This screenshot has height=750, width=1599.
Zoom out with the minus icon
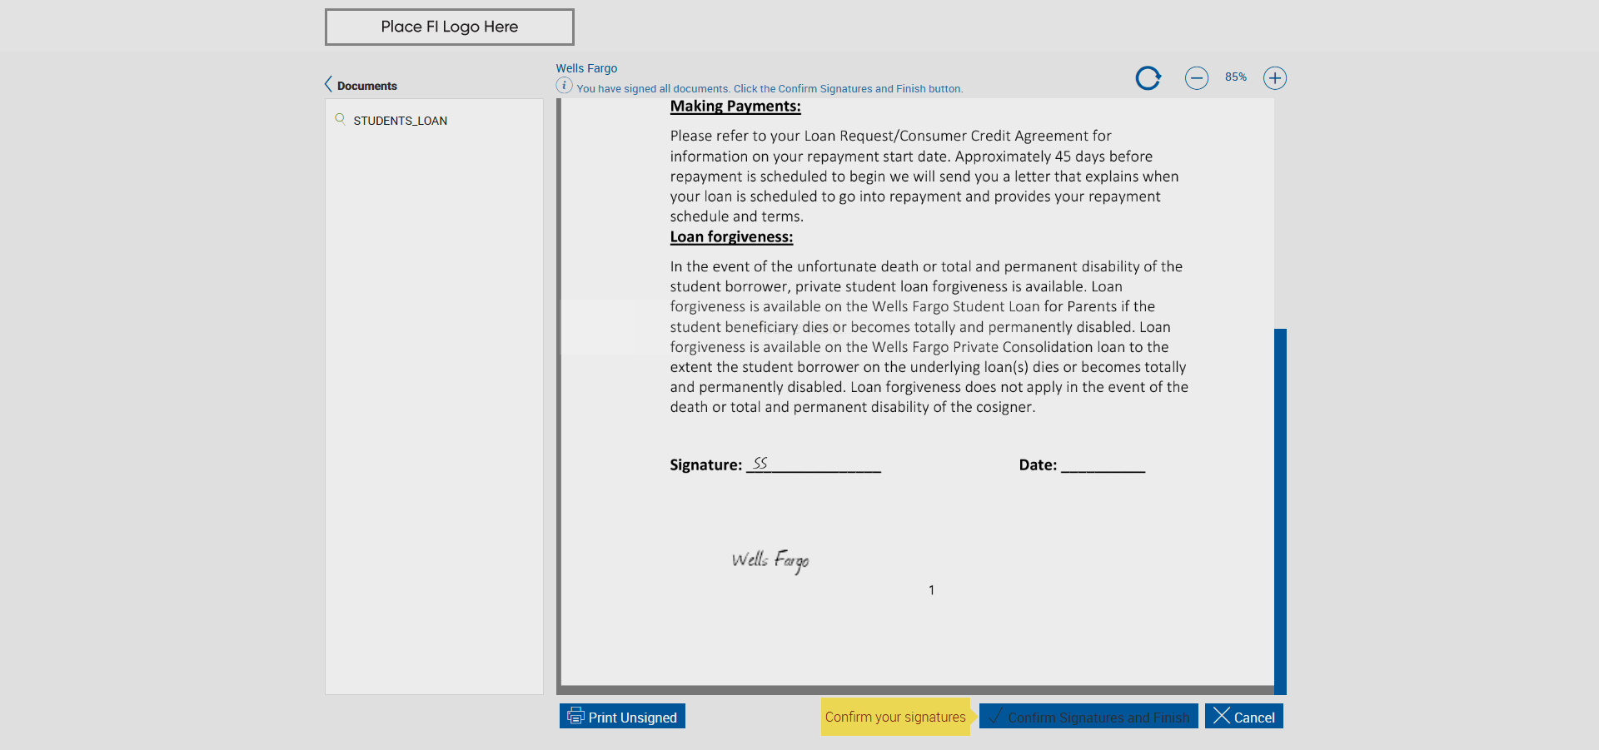pos(1197,78)
